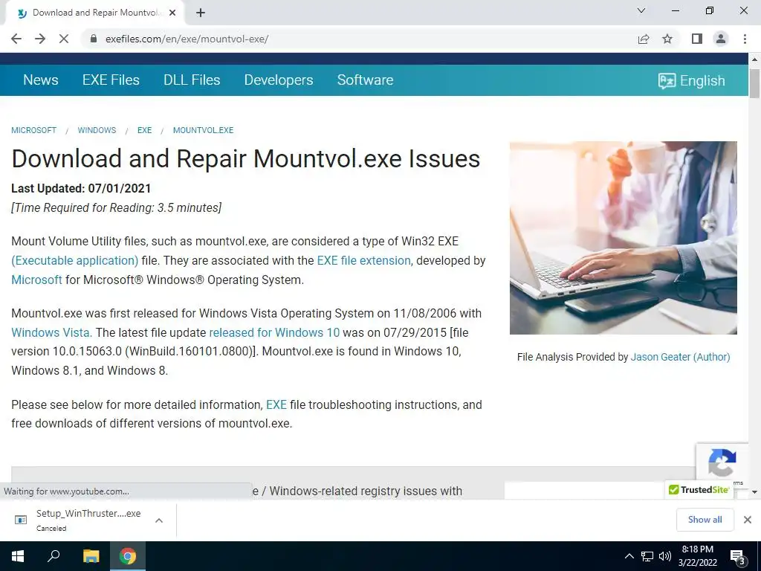
Task: Open released for Windows 10 link
Action: pos(274,332)
